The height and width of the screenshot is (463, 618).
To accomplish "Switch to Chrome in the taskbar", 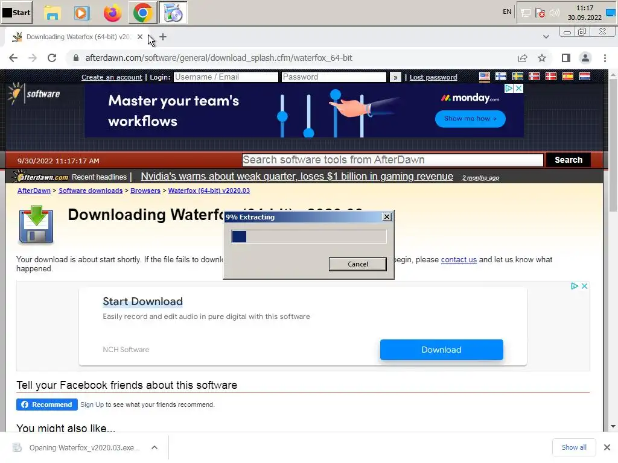I will (142, 13).
